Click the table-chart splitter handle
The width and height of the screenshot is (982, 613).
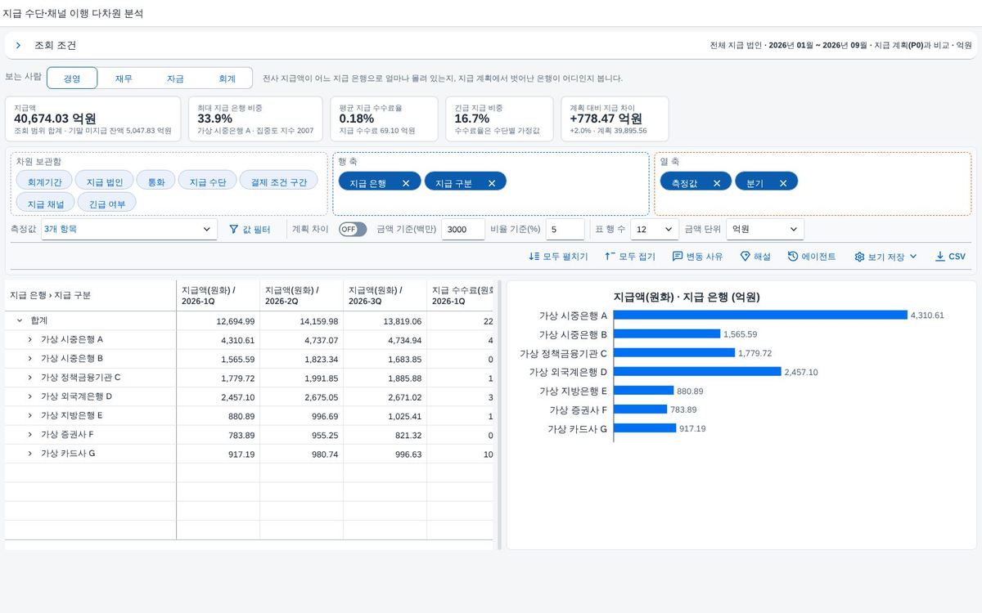pos(500,415)
